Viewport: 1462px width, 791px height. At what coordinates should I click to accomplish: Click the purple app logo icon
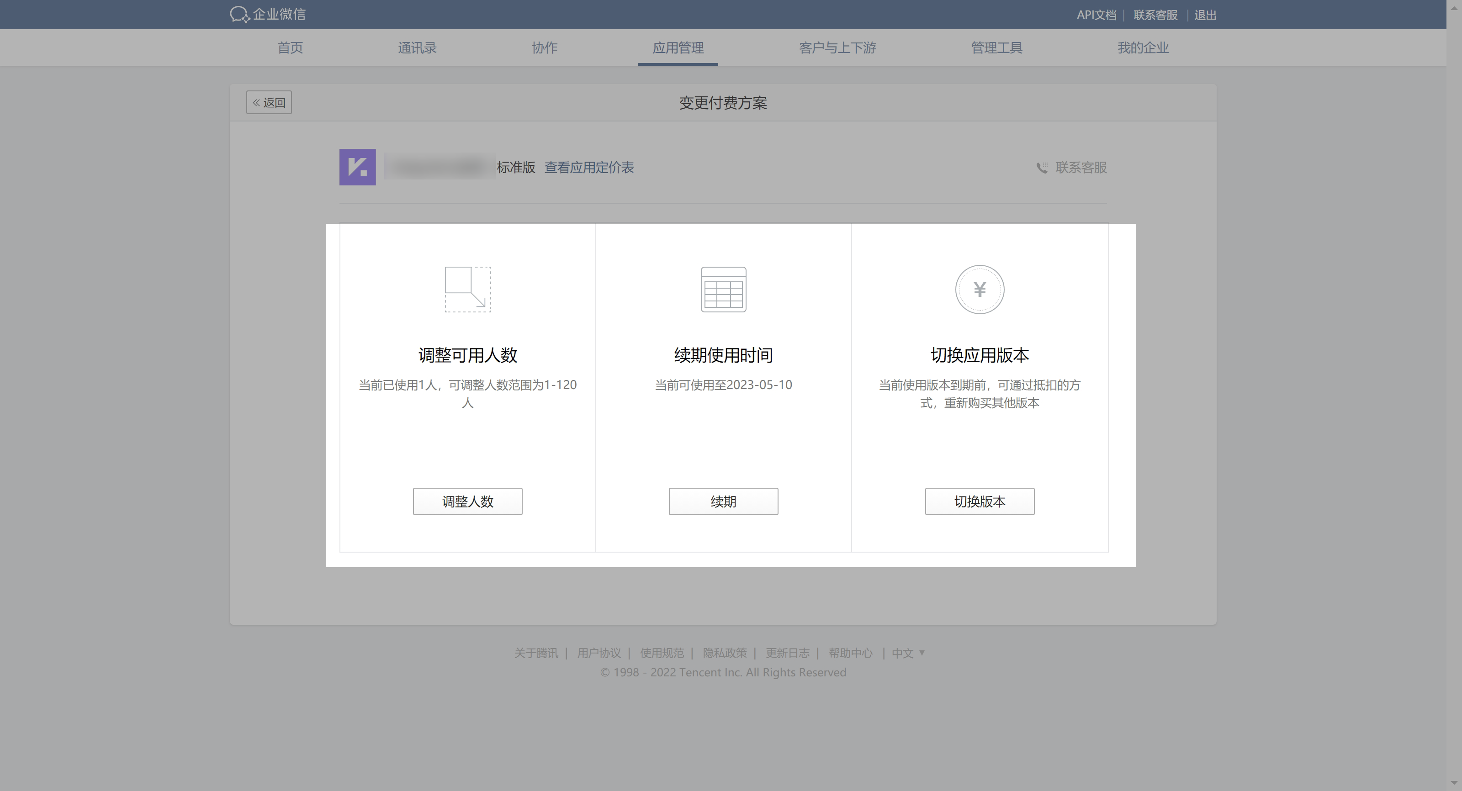click(x=358, y=168)
